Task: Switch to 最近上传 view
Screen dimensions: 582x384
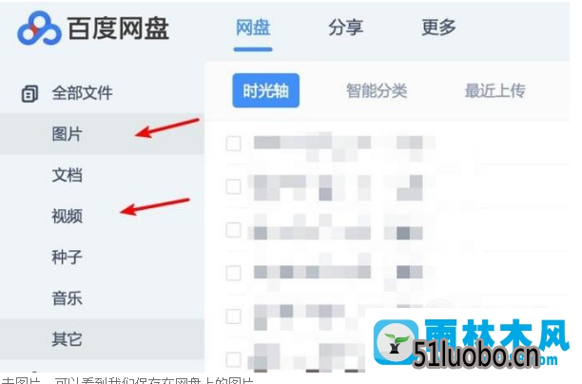Action: point(495,90)
